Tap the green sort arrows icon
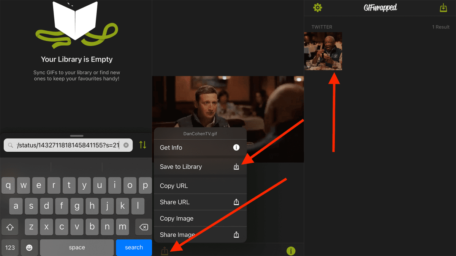 [x=142, y=144]
